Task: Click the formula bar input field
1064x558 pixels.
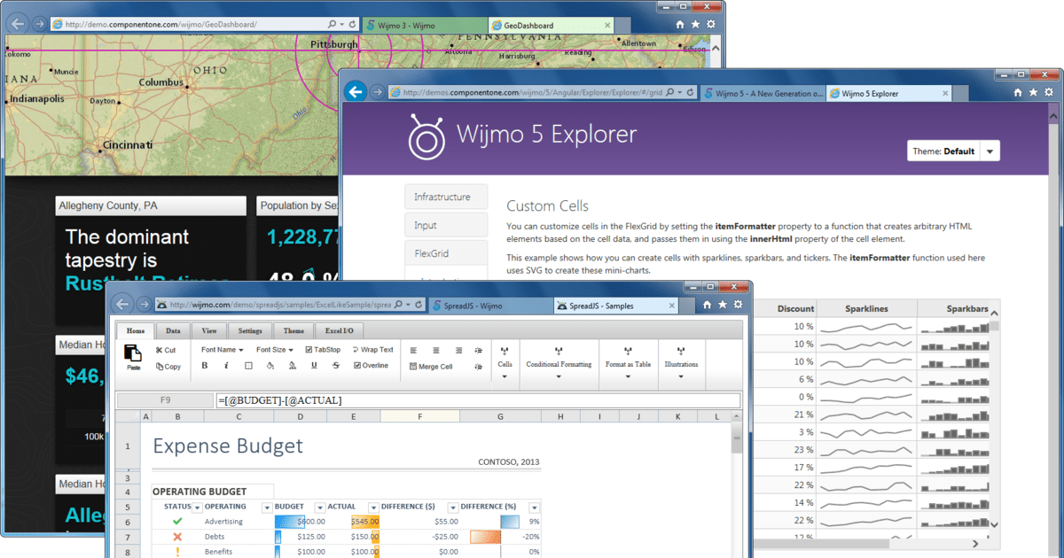Action: coord(477,400)
